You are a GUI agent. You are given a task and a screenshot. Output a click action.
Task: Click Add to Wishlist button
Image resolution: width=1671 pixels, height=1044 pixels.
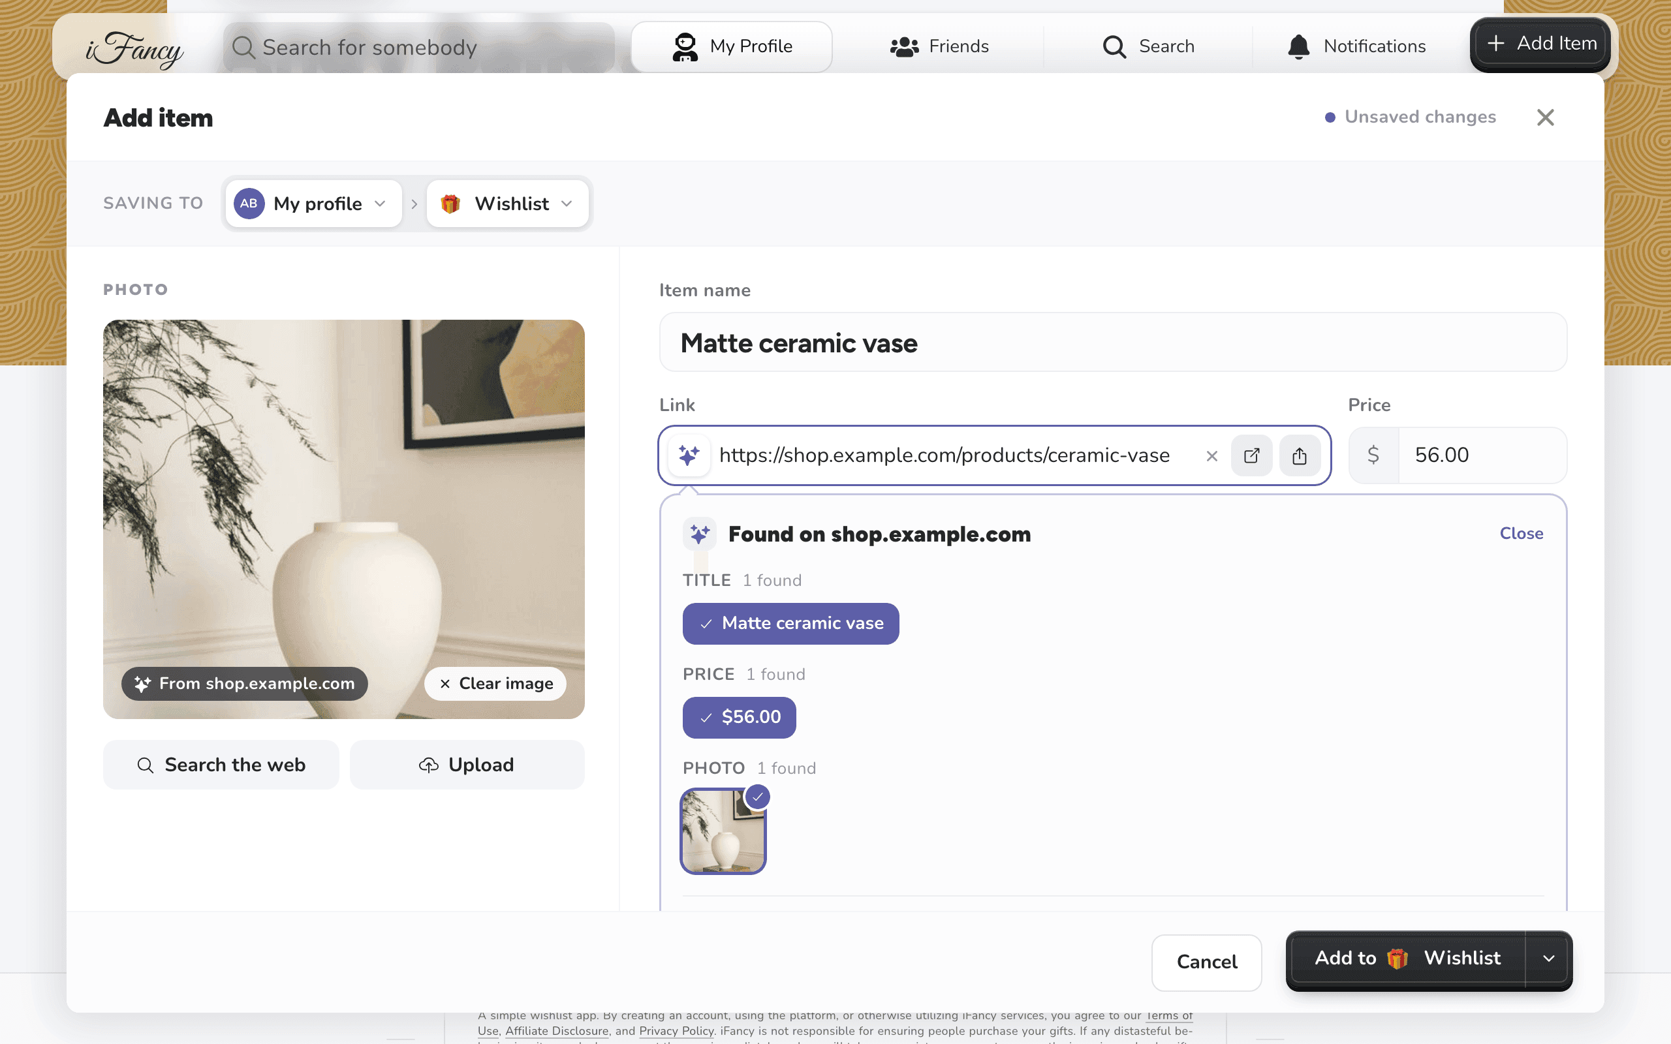click(x=1407, y=959)
